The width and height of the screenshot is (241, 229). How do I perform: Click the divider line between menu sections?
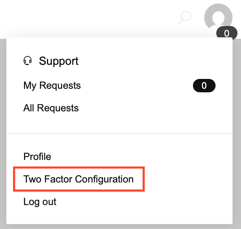(119, 134)
